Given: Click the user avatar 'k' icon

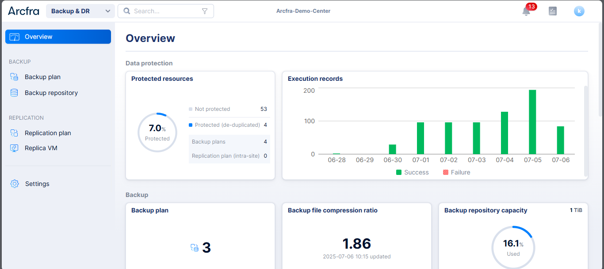Looking at the screenshot, I should pos(579,11).
